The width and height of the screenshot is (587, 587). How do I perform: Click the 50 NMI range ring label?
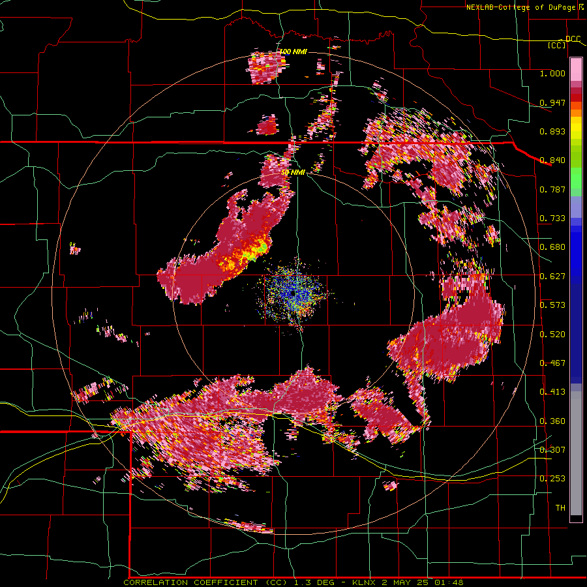(293, 173)
